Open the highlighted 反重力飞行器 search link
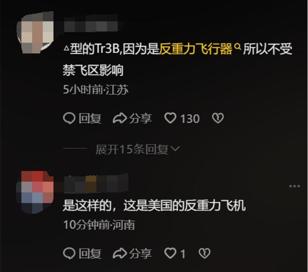Image resolution: width=308 pixels, height=272 pixels. point(196,49)
